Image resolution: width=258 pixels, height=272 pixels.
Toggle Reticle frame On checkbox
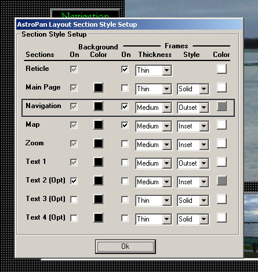point(125,69)
